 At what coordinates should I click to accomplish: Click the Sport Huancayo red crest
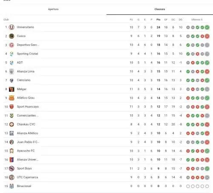[12, 107]
